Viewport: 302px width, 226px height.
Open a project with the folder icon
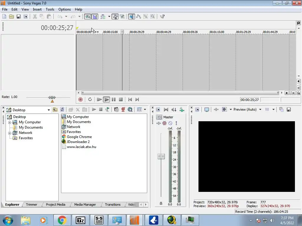pyautogui.click(x=12, y=16)
